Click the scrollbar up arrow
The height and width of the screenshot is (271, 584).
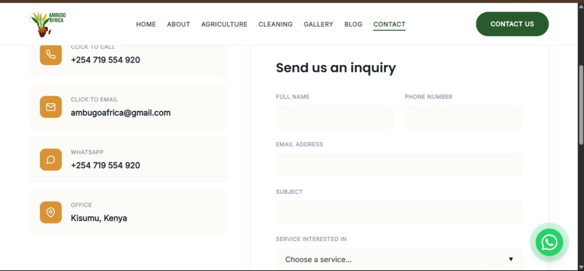581,6
